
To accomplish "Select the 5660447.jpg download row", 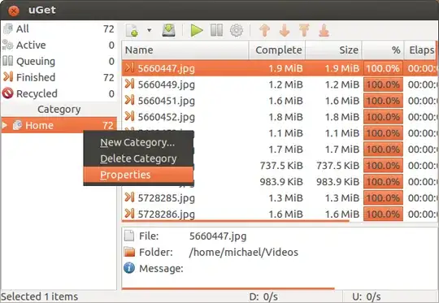I will pos(279,68).
